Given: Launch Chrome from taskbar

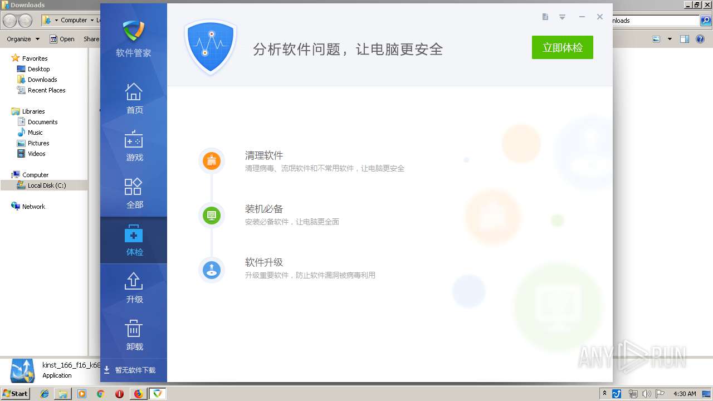Looking at the screenshot, I should pos(100,394).
